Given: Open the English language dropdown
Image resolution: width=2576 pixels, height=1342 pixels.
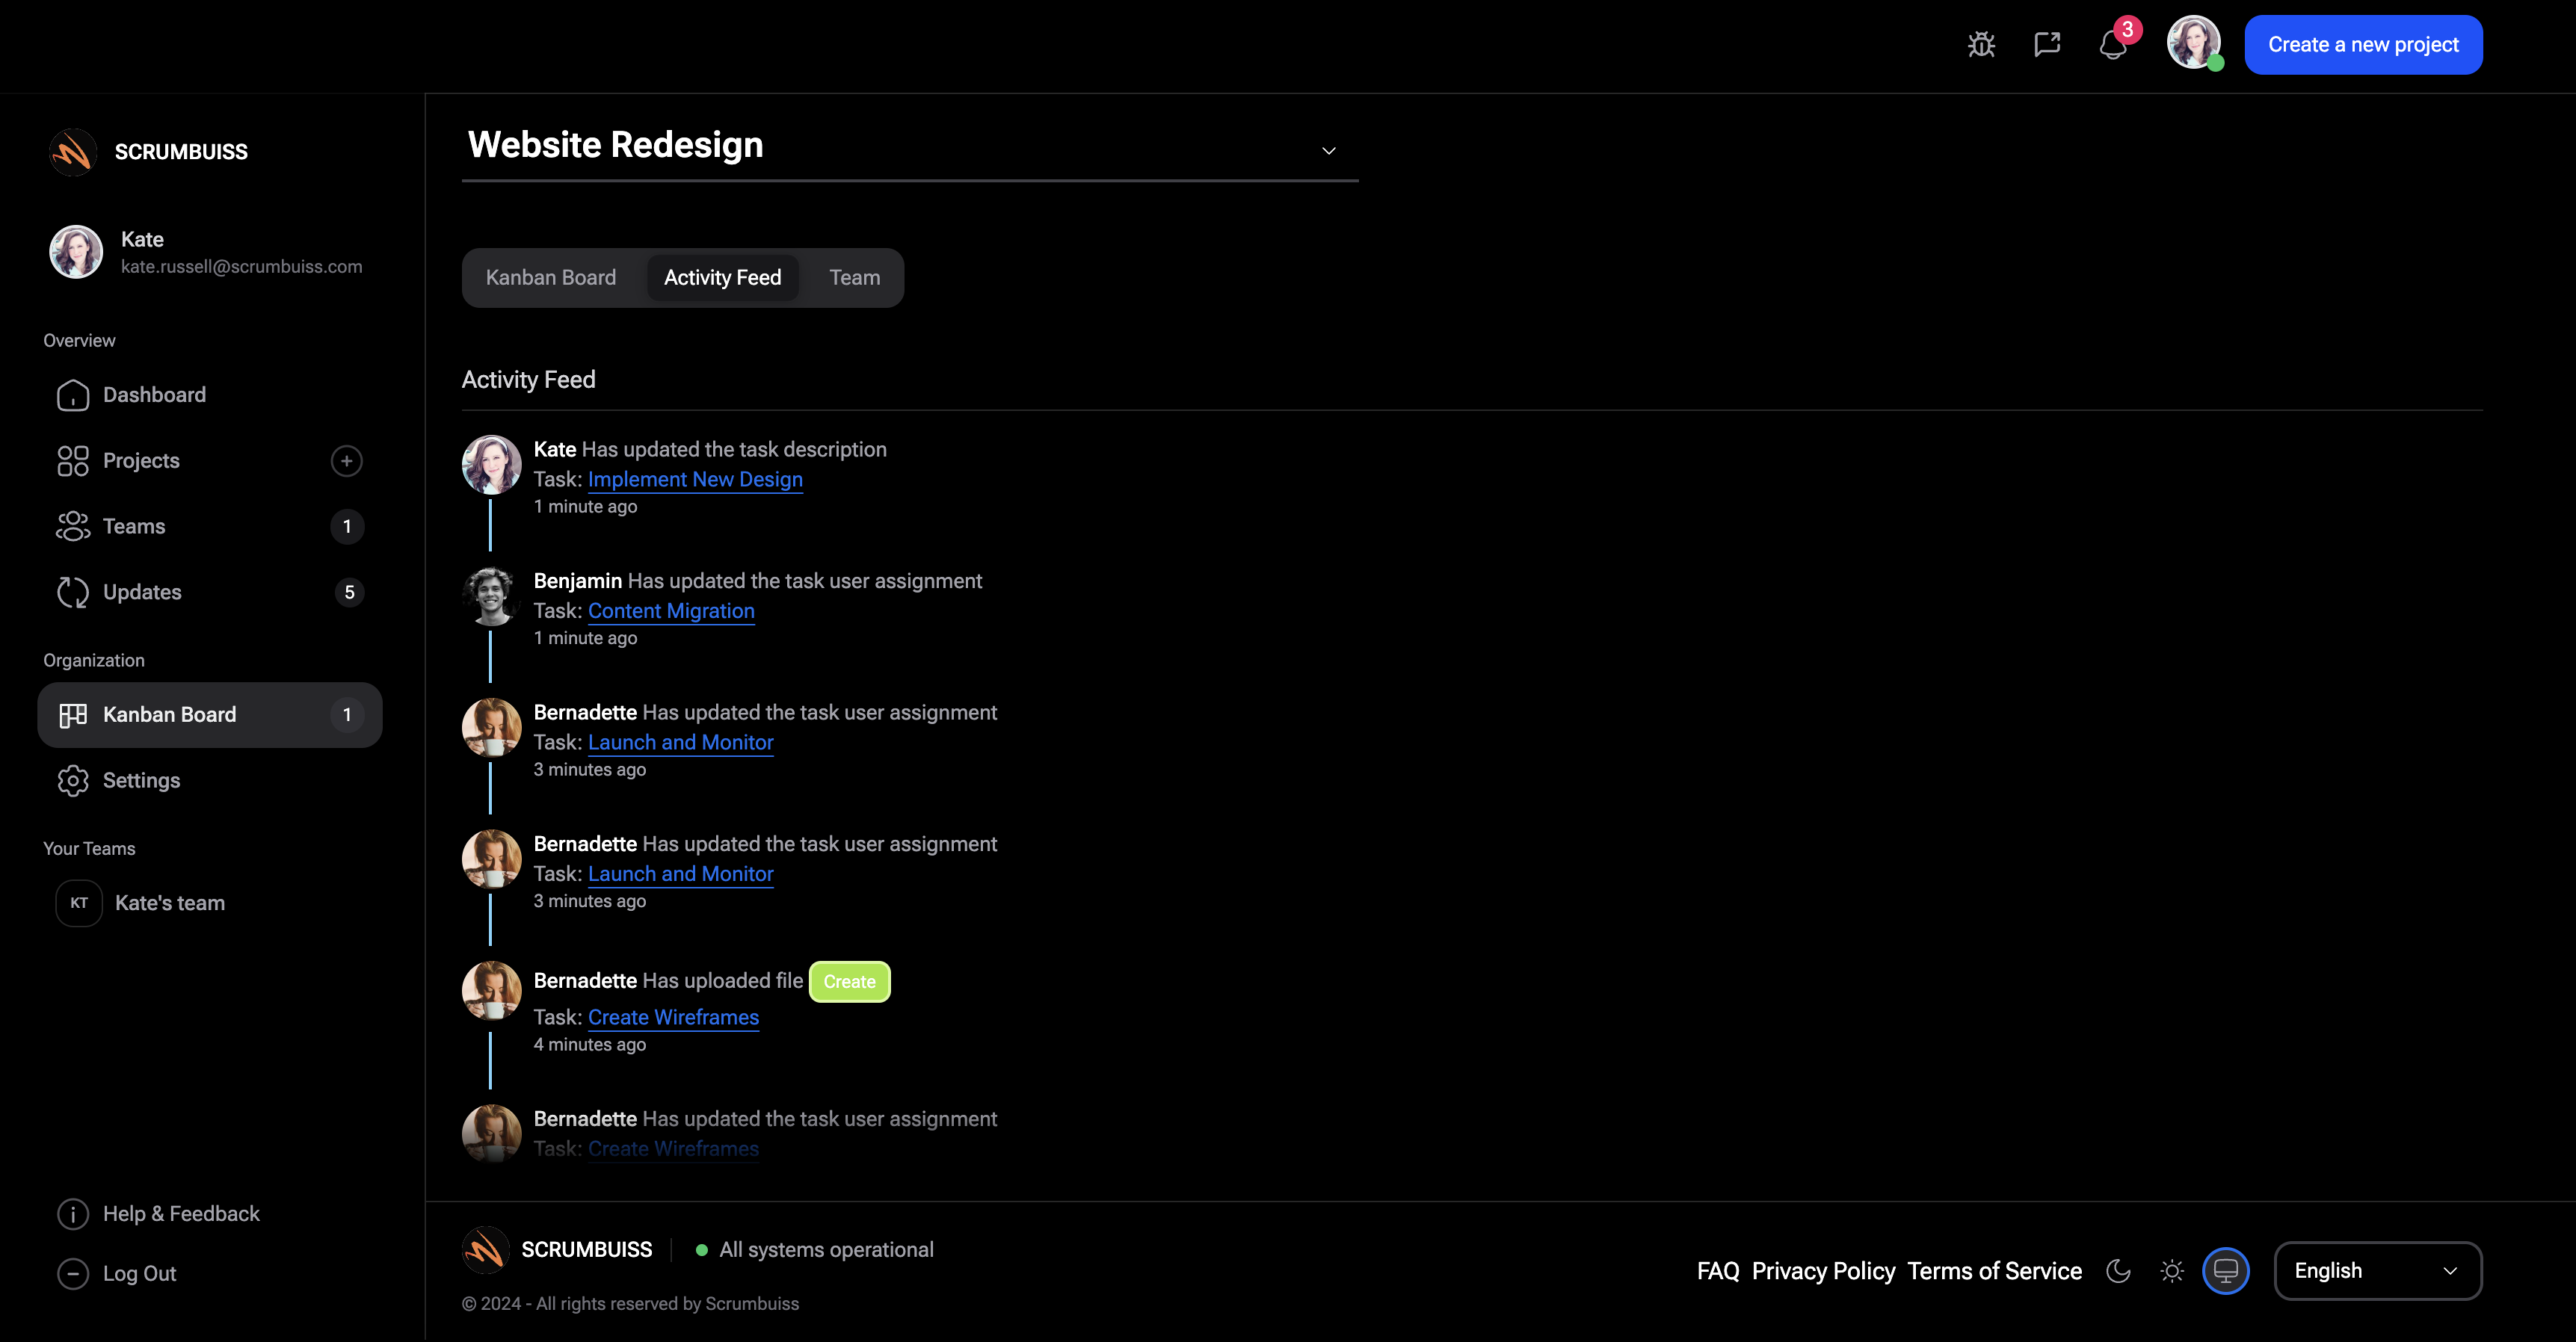Looking at the screenshot, I should [2377, 1271].
